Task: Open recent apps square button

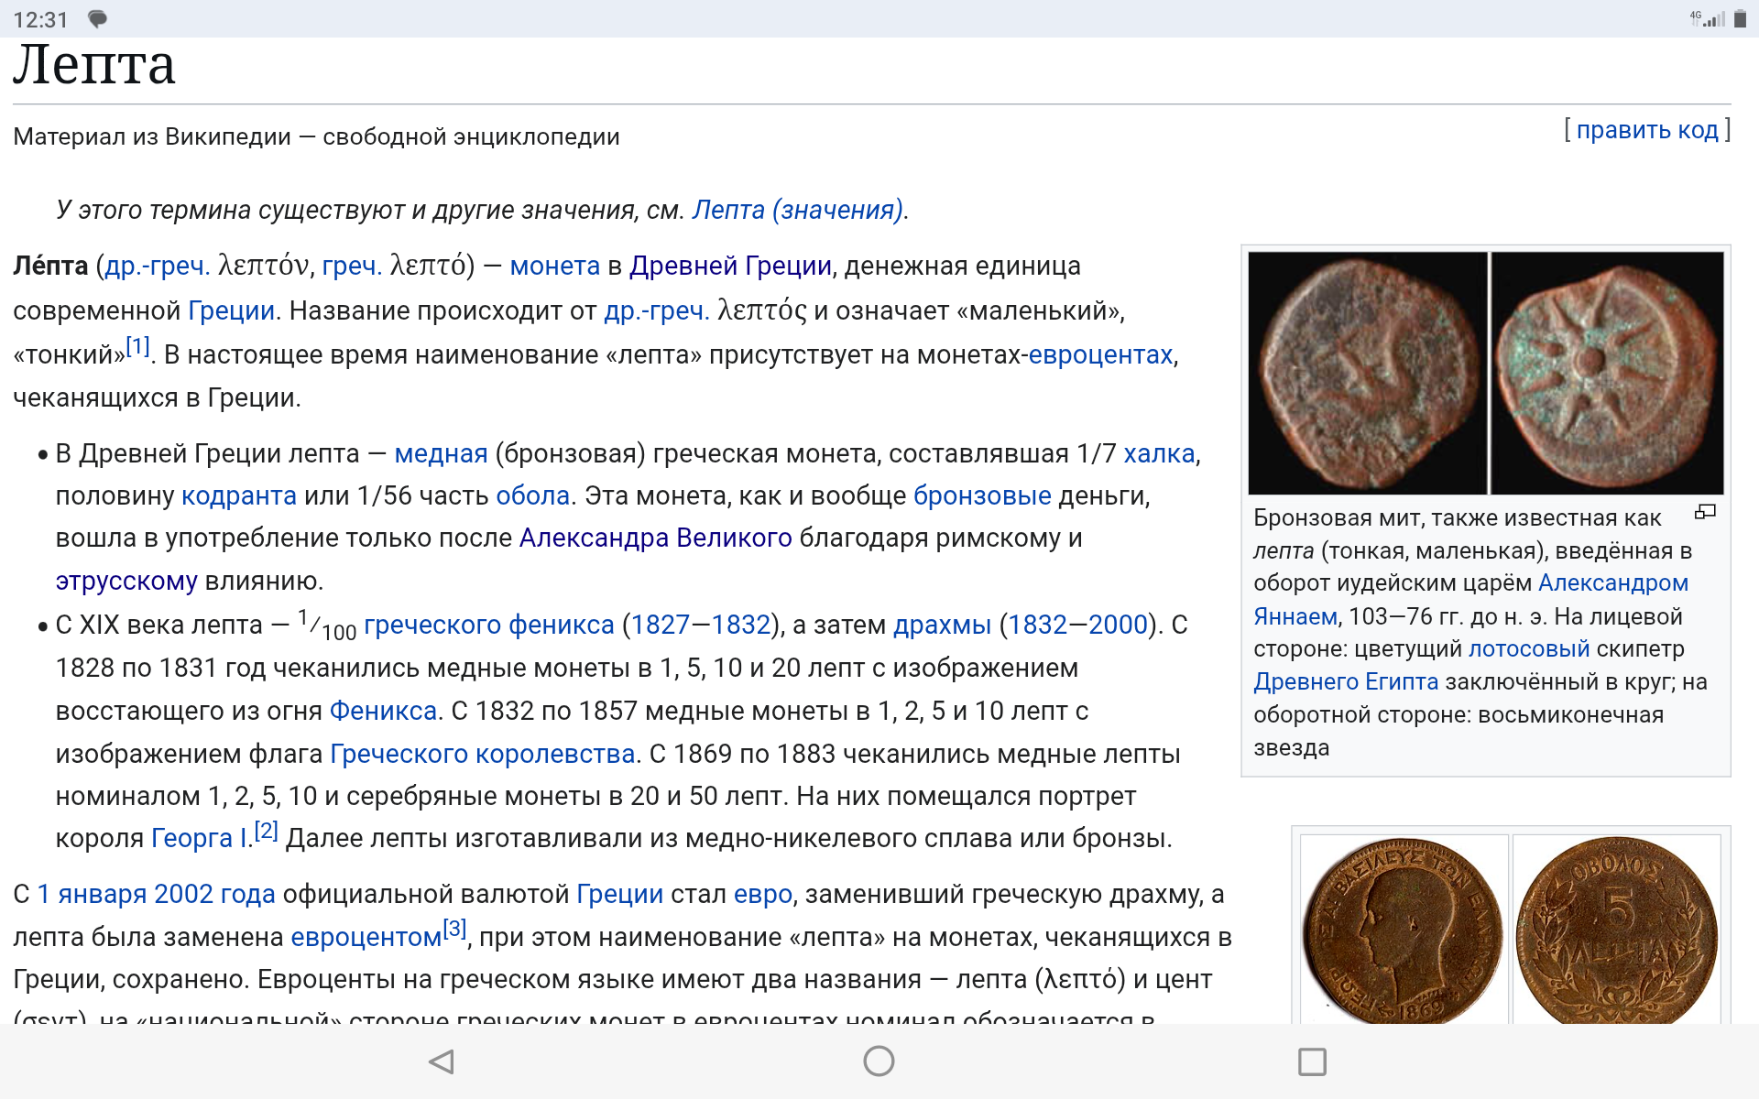Action: (1312, 1061)
